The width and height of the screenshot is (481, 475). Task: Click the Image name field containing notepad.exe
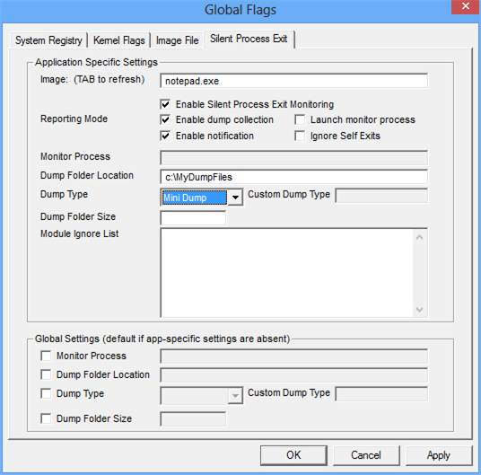point(293,81)
